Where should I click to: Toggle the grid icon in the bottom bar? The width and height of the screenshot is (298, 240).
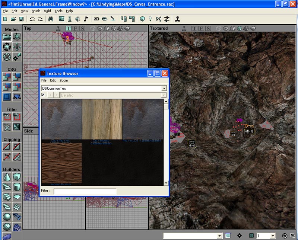[251, 236]
